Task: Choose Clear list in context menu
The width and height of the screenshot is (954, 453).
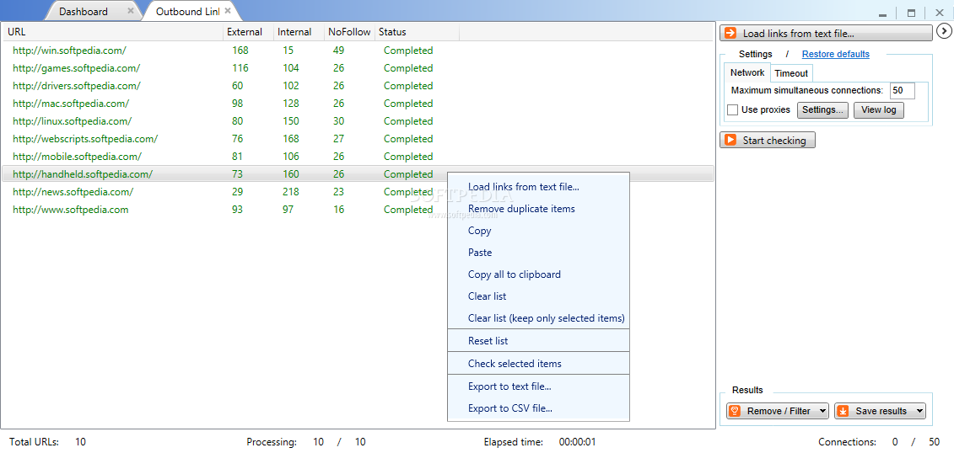Action: pyautogui.click(x=538, y=296)
